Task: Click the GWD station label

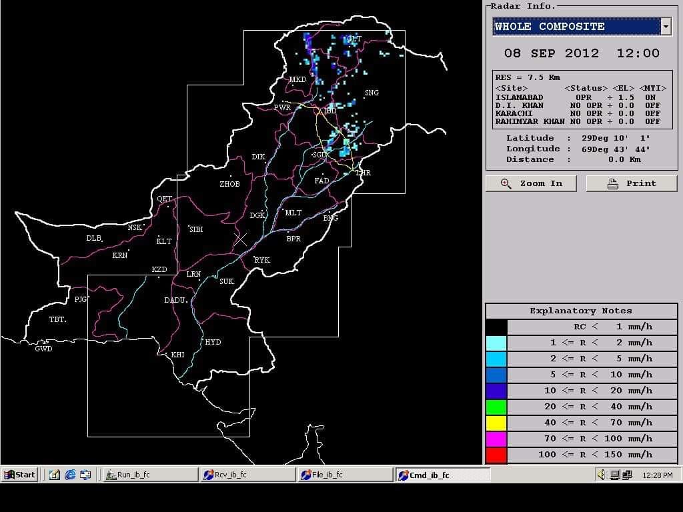Action: 43,349
